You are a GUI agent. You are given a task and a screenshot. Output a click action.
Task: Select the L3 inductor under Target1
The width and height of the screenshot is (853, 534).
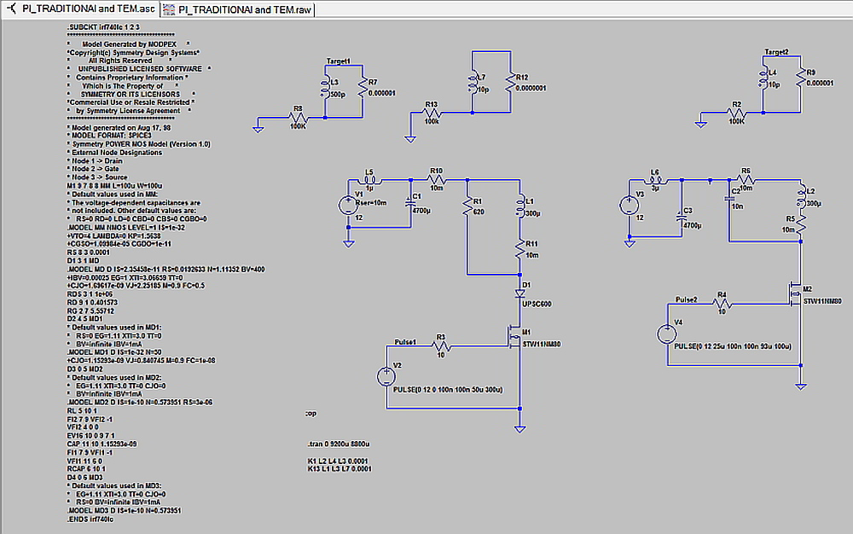[324, 85]
